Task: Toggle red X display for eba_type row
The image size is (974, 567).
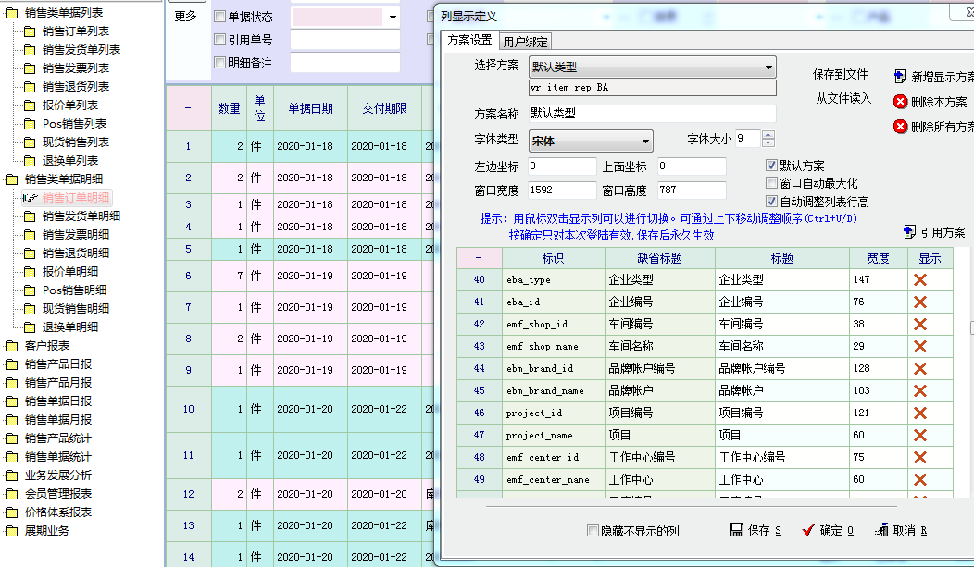Action: point(919,279)
